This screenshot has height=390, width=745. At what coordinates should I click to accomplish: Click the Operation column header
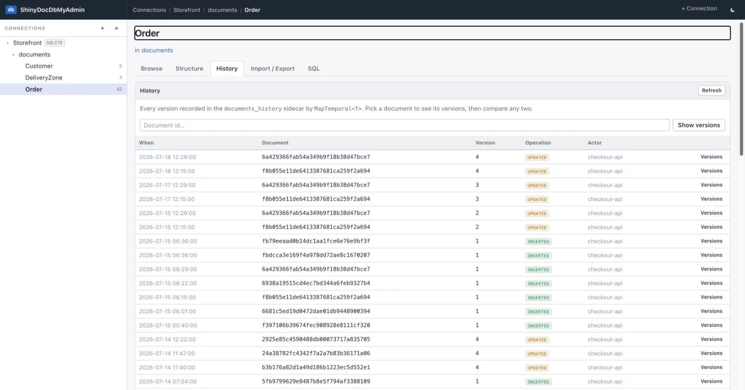pyautogui.click(x=538, y=143)
